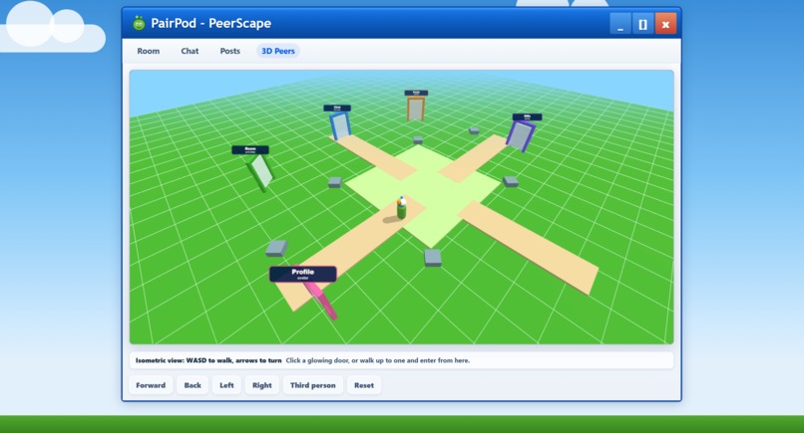The image size is (804, 433).
Task: Maximize the PairPod window
Action: tap(642, 24)
